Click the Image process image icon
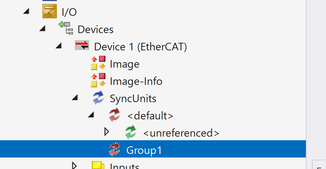Screen dimensions: 326x169 tap(98, 63)
